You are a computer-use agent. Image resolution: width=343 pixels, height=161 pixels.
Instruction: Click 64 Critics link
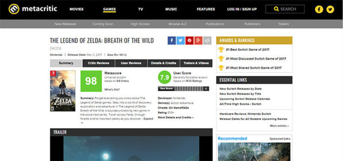(123, 81)
